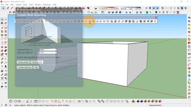Click the teapot render icon in bottom toolbar

point(15,101)
